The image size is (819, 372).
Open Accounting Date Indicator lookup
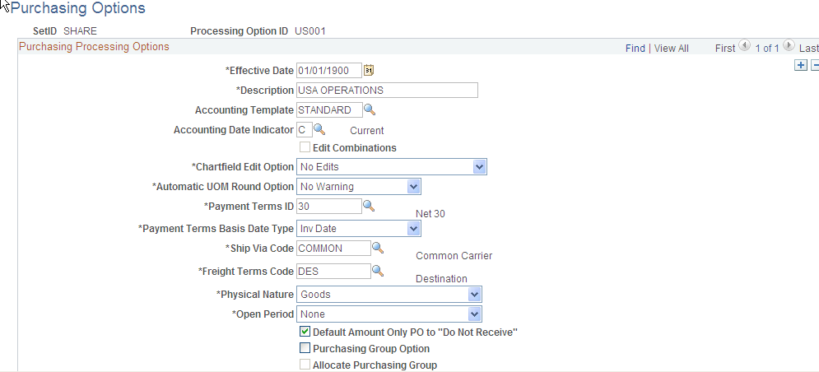319,129
